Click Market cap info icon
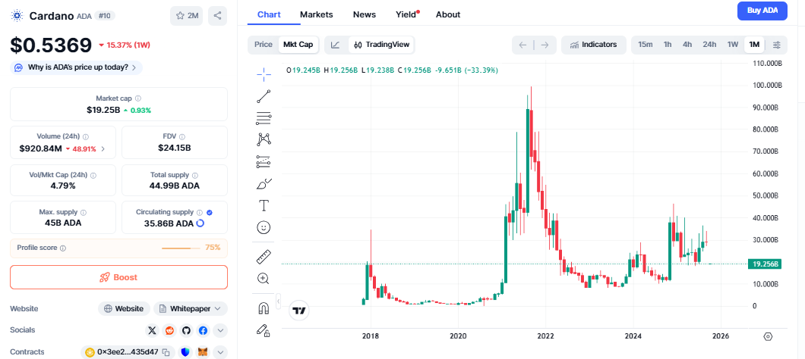 pos(138,98)
